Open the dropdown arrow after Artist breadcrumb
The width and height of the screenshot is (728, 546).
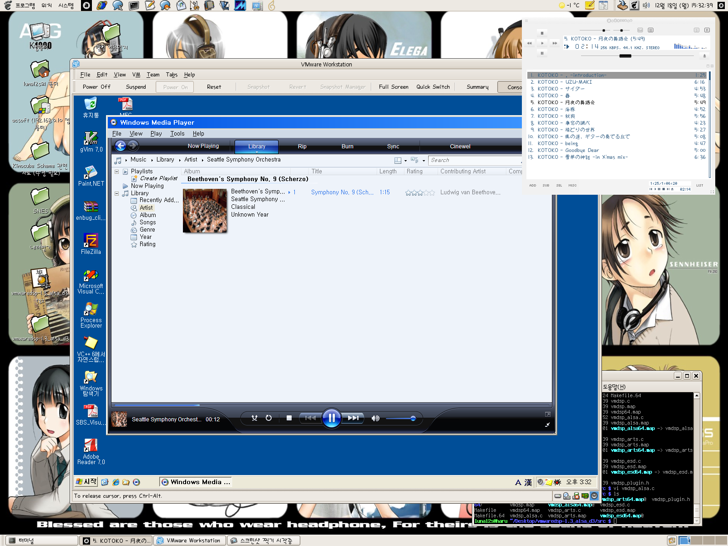(x=202, y=160)
